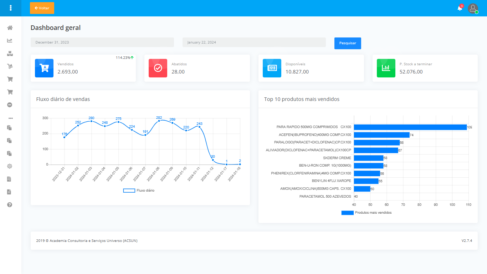Viewport: 487px width, 274px height.
Task: Select the blocked-circle (minus) icon in sidebar
Action: [x=10, y=105]
